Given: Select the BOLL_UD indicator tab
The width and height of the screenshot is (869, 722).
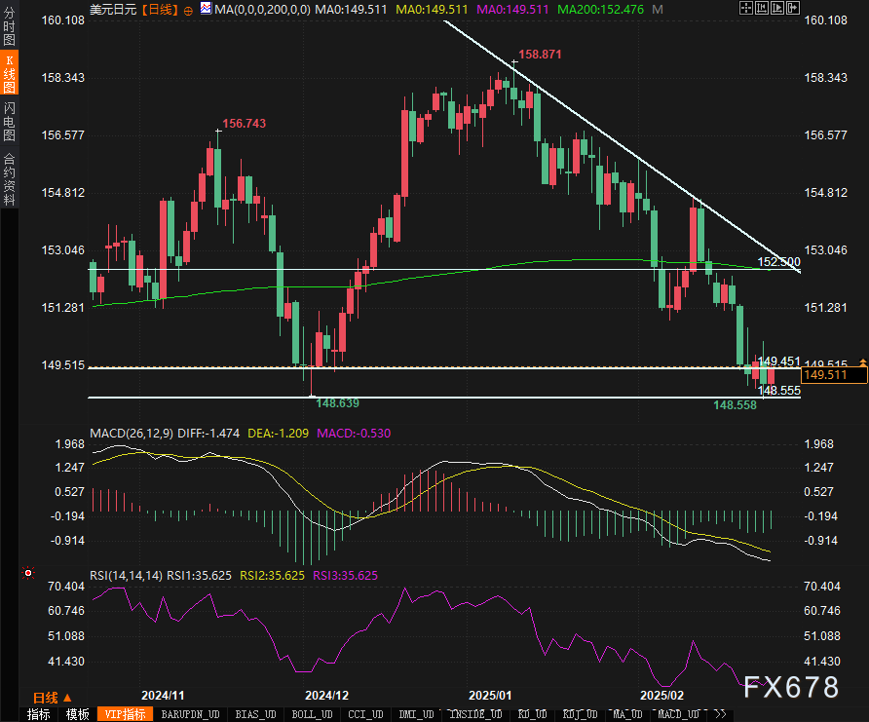Looking at the screenshot, I should click(x=311, y=714).
